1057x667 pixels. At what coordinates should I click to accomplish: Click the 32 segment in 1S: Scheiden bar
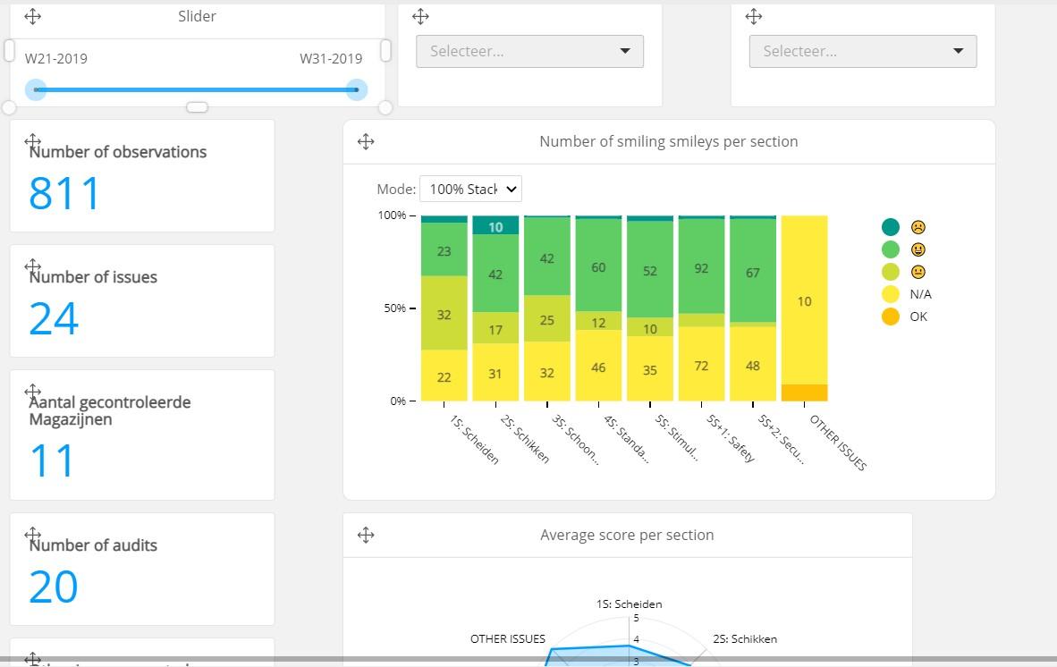[444, 313]
